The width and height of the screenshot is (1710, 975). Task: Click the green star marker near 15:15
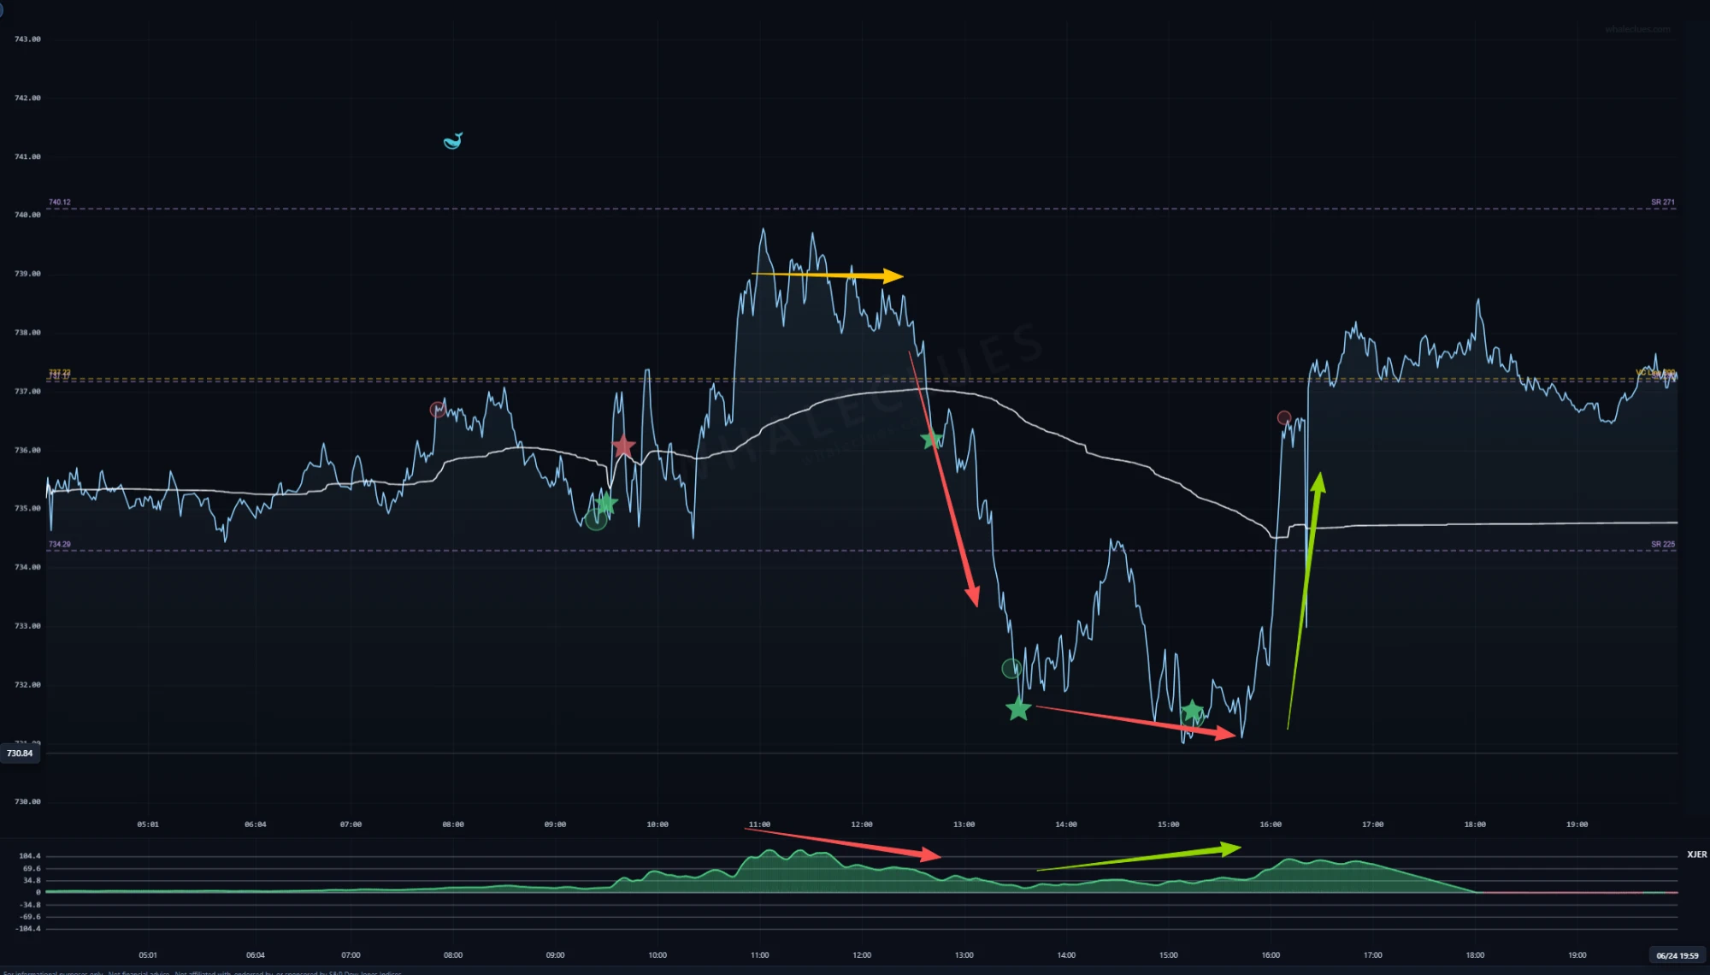tap(1192, 712)
